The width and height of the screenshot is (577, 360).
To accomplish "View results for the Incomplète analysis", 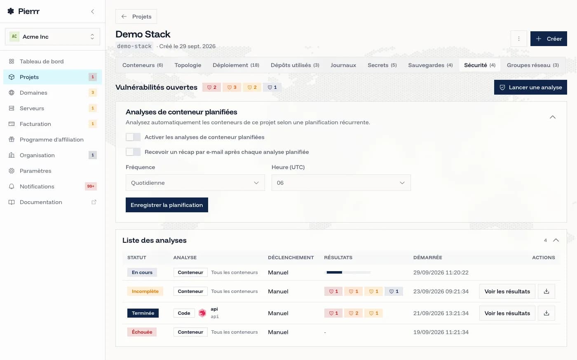I will (507, 291).
